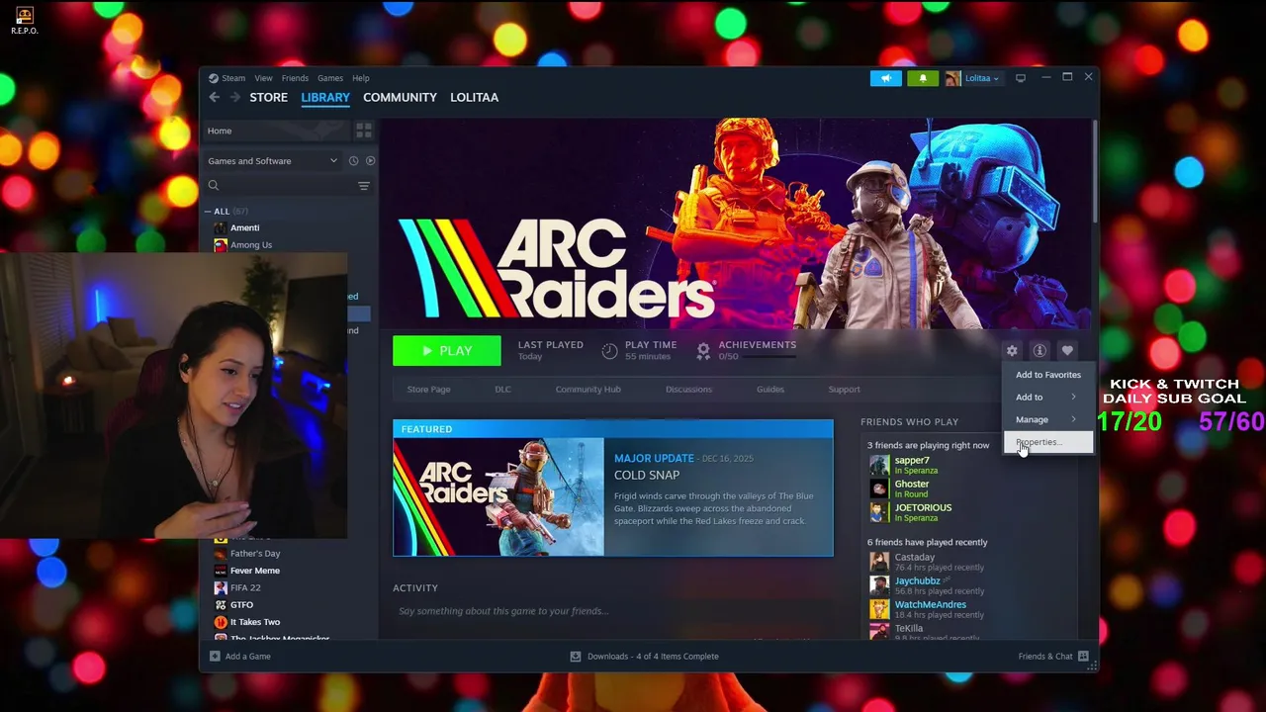Open the Discussions link
The height and width of the screenshot is (712, 1266).
(688, 390)
